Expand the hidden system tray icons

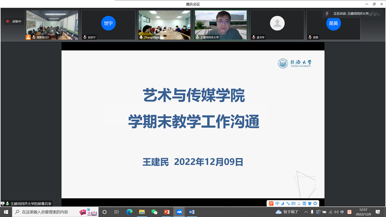coord(306,212)
